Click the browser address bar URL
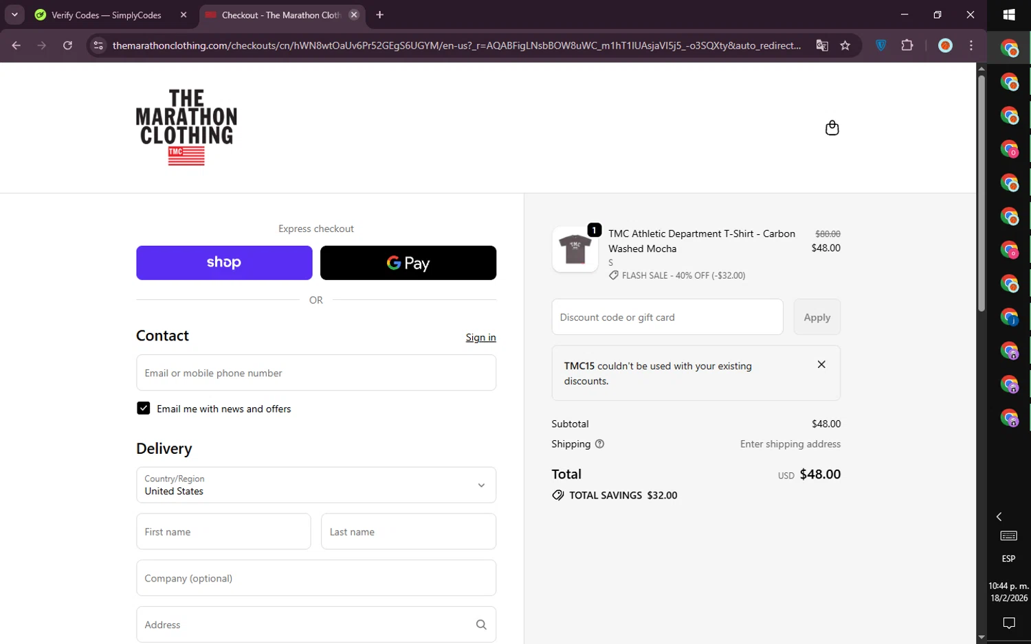 point(456,45)
